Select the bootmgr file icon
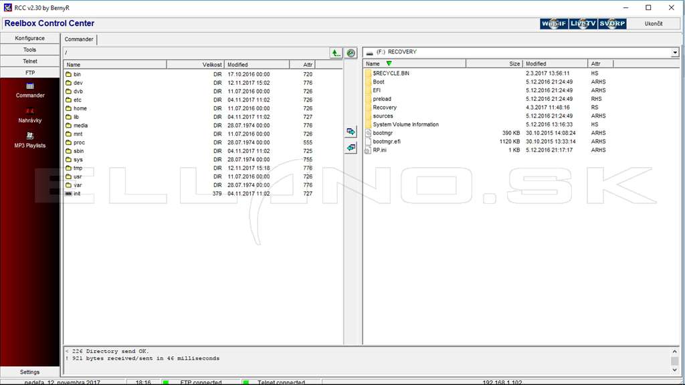 click(x=368, y=133)
